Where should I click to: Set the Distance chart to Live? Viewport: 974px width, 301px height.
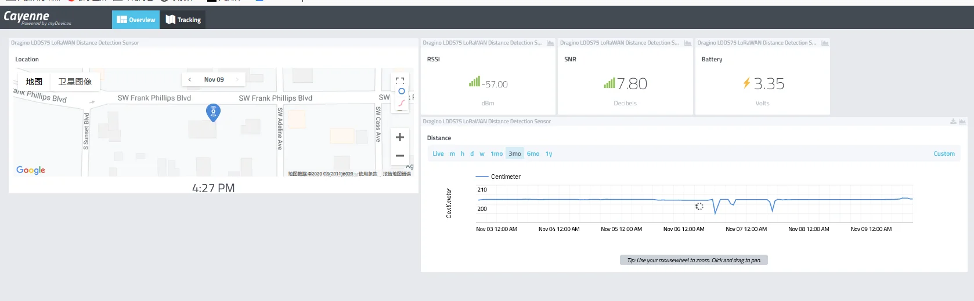point(438,154)
